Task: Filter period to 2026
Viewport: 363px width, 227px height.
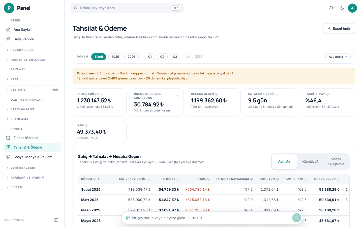Action: coord(131,57)
